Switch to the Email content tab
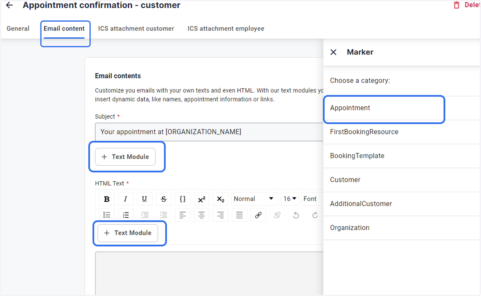The image size is (481, 296). pos(64,28)
